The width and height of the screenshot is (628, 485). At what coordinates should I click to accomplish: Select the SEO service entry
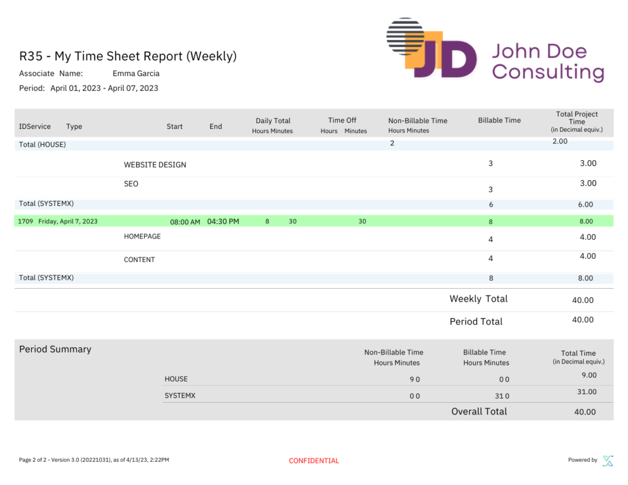click(131, 184)
